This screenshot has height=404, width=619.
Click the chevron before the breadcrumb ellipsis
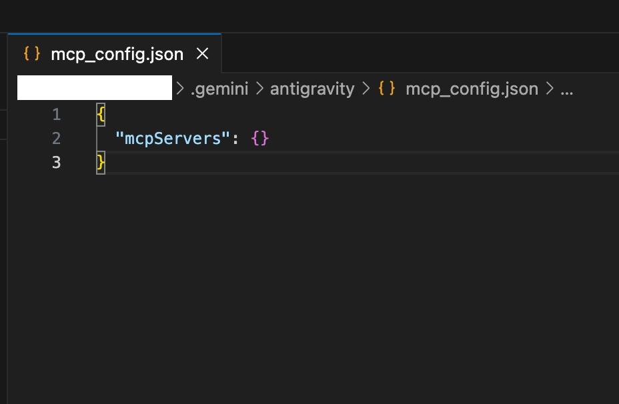[550, 89]
